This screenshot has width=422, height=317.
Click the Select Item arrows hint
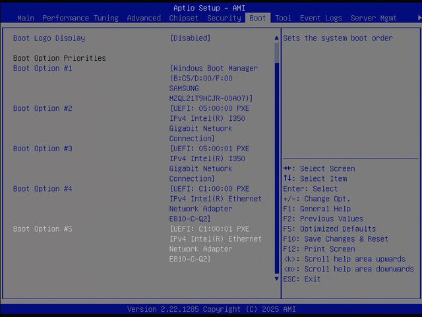click(315, 179)
